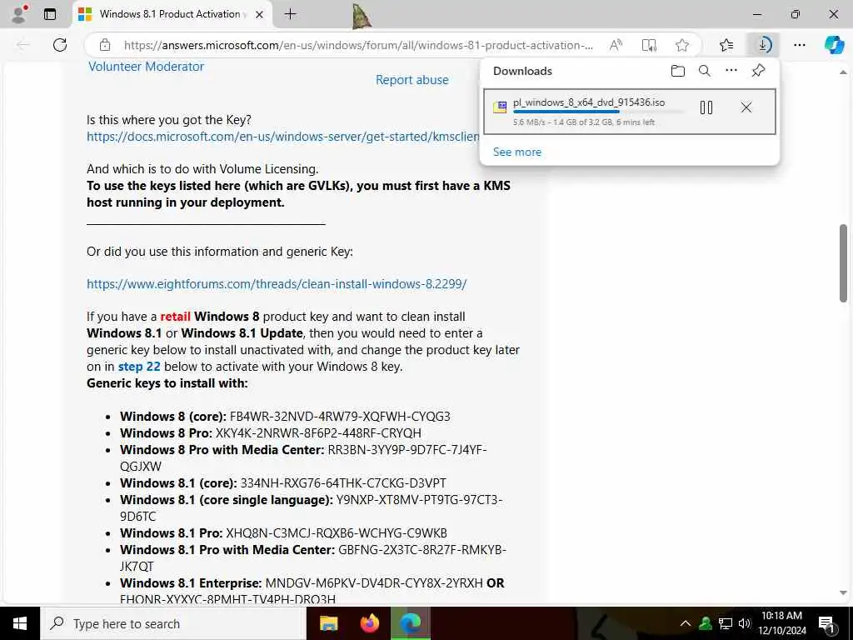Screen dimensions: 853x640
Task: Click the address bar URL field
Action: click(358, 45)
